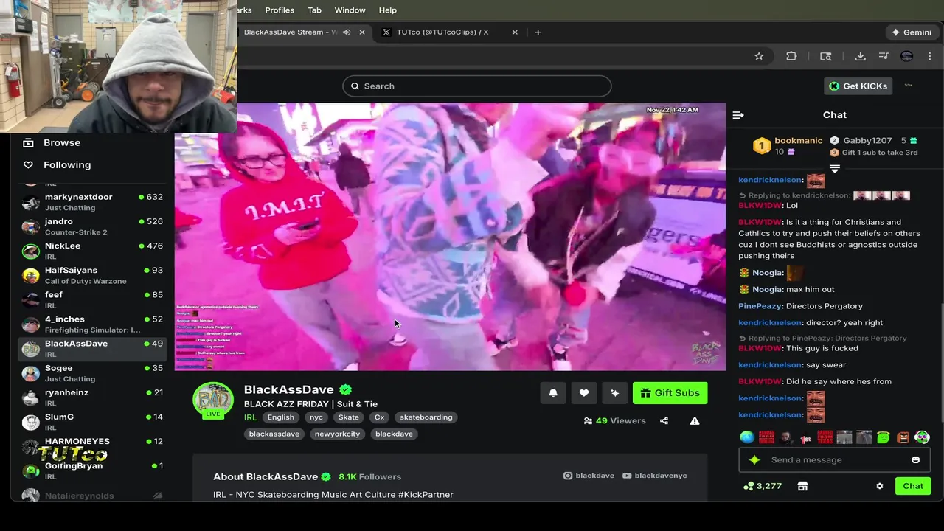Open the Window menu

pos(350,10)
